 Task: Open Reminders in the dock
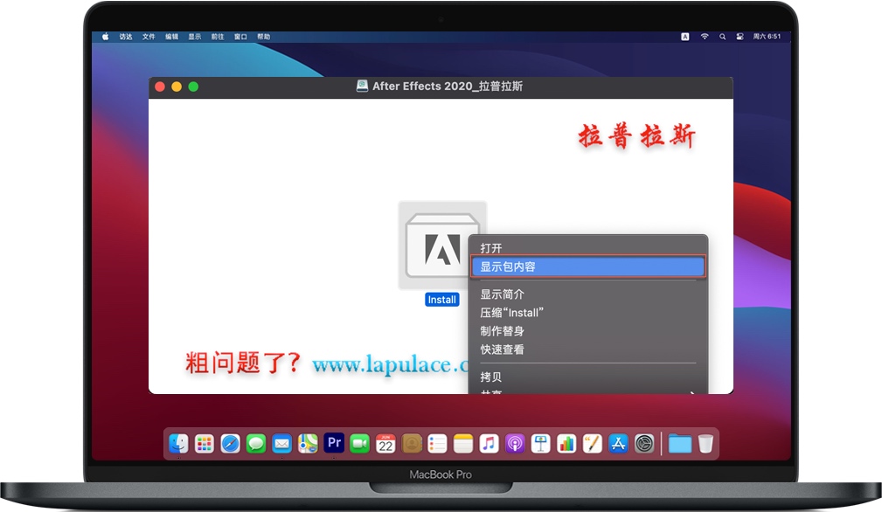coord(437,444)
